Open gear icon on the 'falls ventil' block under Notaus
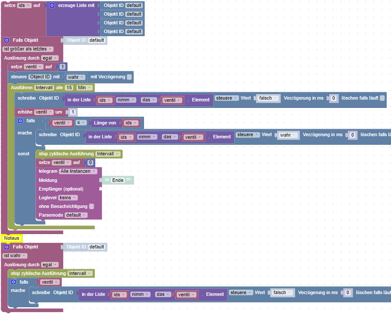 (x=14, y=282)
